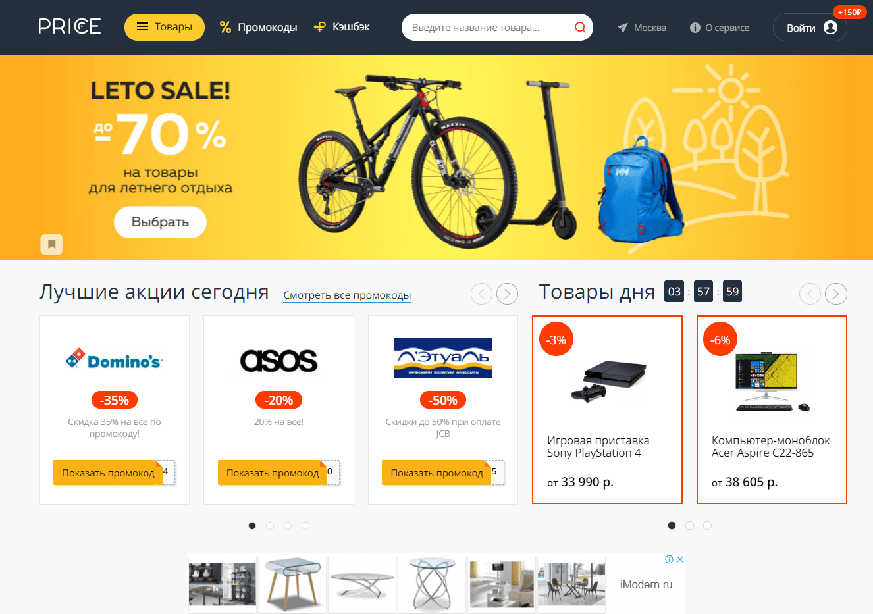Image resolution: width=873 pixels, height=614 pixels.
Task: Click the Выбрать button on banner
Action: coord(160,222)
